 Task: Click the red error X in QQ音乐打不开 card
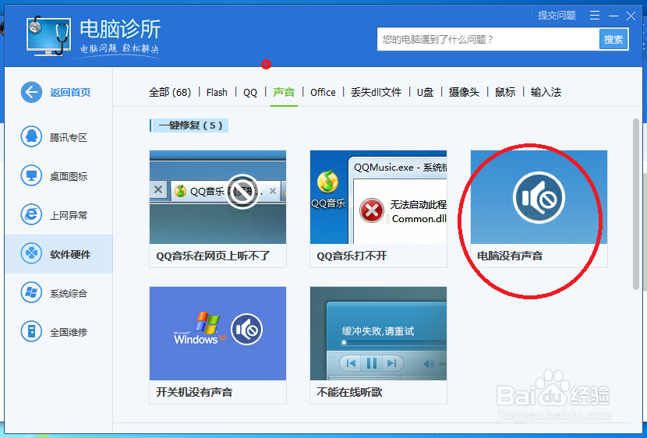click(x=372, y=210)
